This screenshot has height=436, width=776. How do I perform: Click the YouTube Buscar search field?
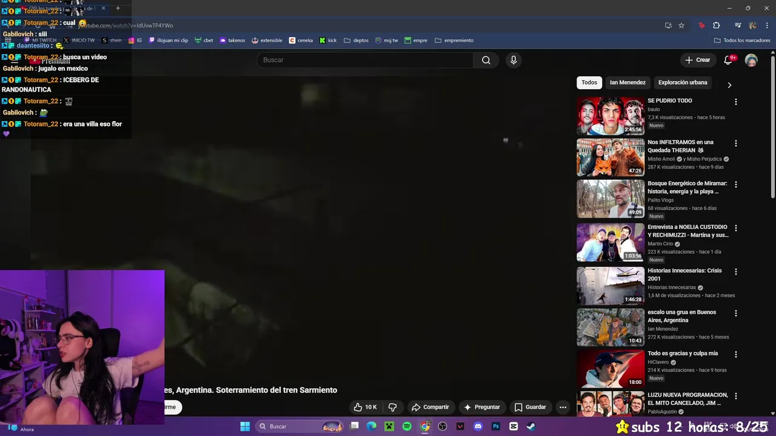click(x=365, y=60)
